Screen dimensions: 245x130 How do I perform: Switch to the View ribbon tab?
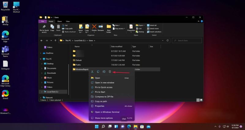pos(68,21)
